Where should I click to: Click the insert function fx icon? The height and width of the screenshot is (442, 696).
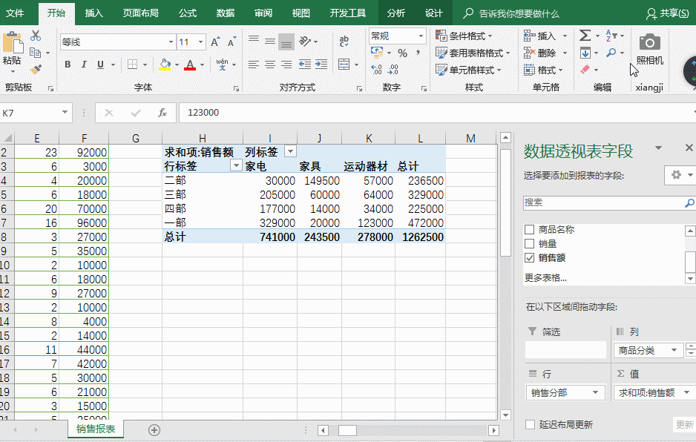[x=162, y=113]
